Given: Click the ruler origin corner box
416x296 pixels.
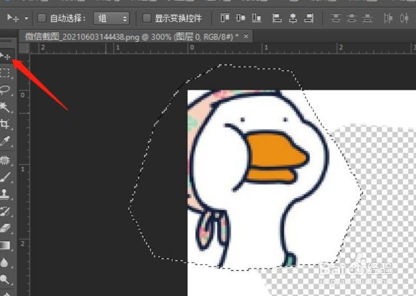Looking at the screenshot, I should click(x=24, y=48).
